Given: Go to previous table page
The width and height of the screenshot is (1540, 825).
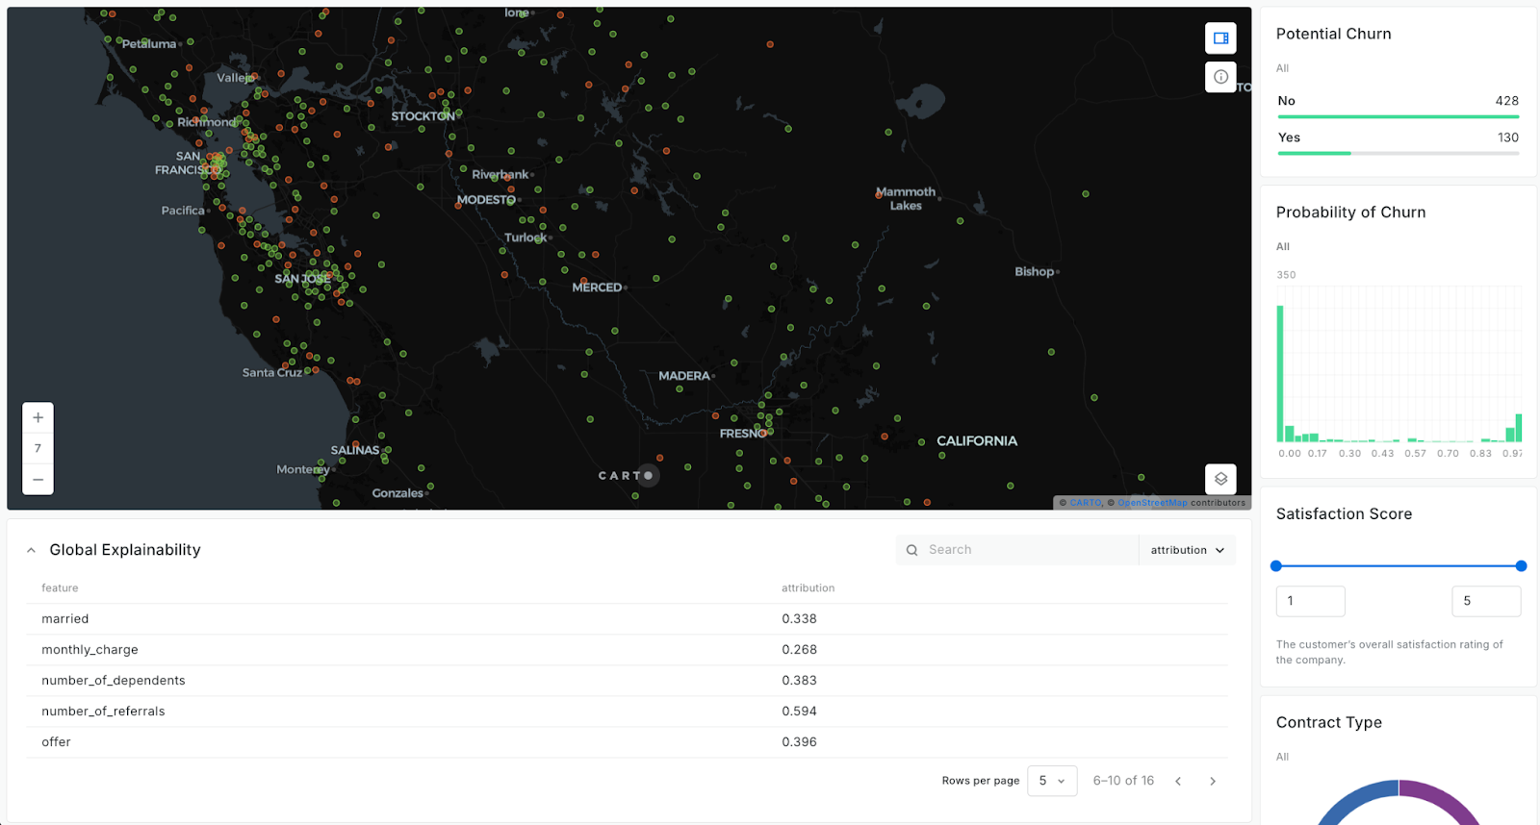Looking at the screenshot, I should pyautogui.click(x=1178, y=781).
